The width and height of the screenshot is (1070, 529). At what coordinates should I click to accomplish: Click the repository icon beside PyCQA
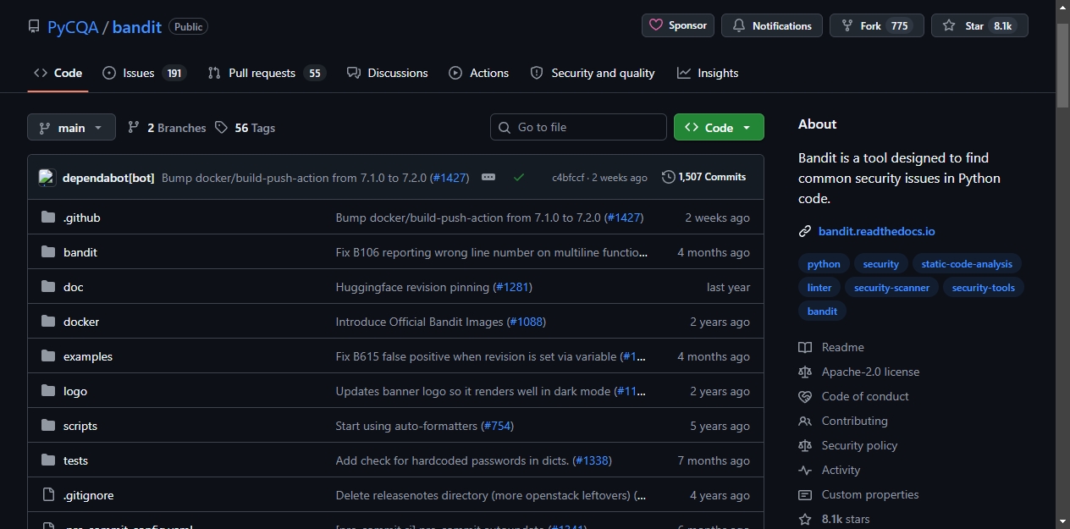click(x=34, y=26)
